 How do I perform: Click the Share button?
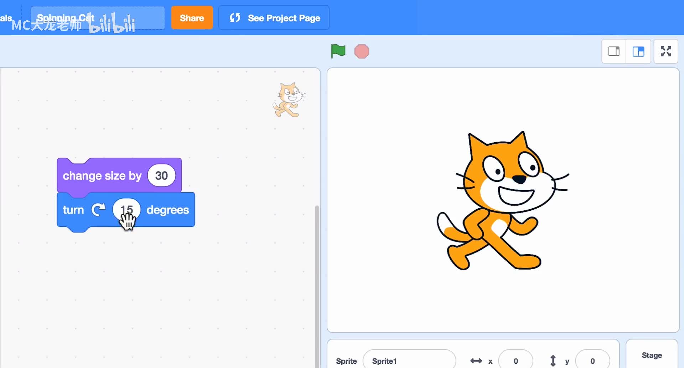(192, 18)
